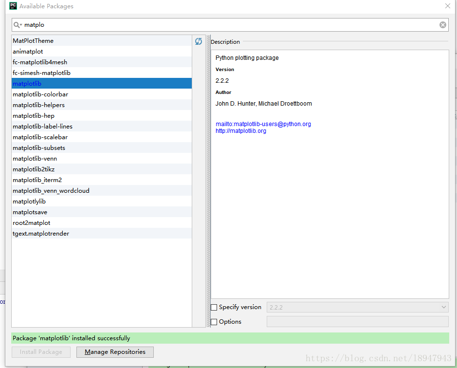
Task: Toggle the Options checkbox
Action: (x=214, y=322)
